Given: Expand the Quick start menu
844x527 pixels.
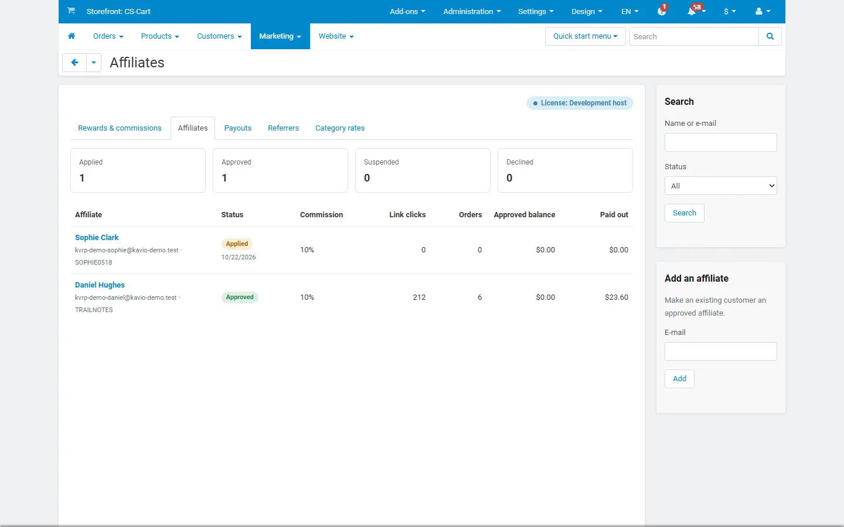Looking at the screenshot, I should pyautogui.click(x=586, y=36).
